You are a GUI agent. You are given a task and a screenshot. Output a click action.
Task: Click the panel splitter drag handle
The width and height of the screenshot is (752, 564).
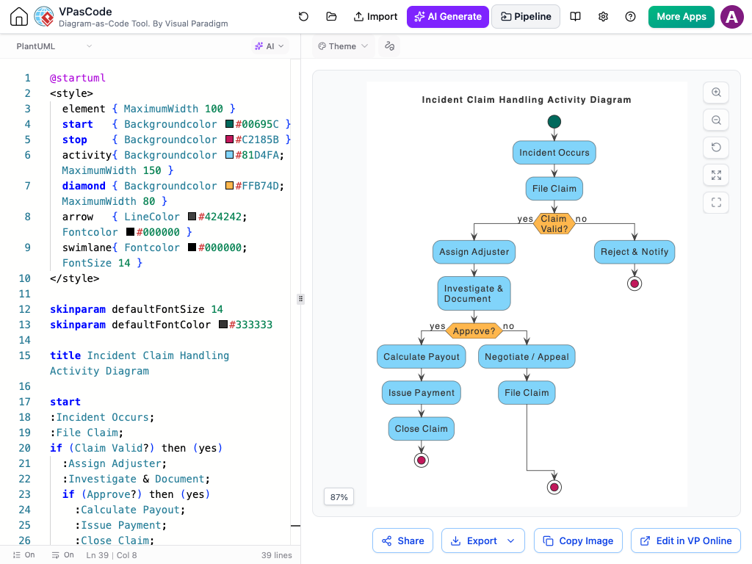pyautogui.click(x=300, y=299)
